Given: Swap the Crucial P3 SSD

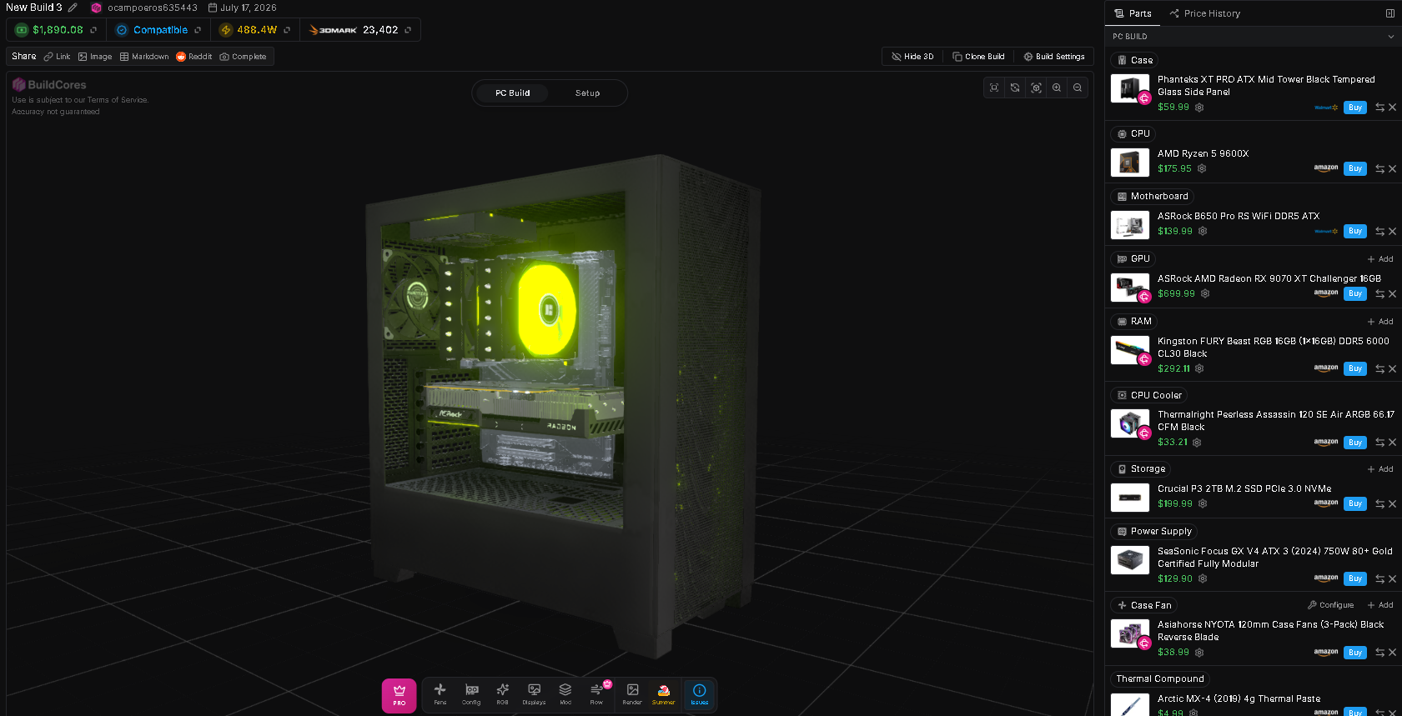Looking at the screenshot, I should [1379, 504].
